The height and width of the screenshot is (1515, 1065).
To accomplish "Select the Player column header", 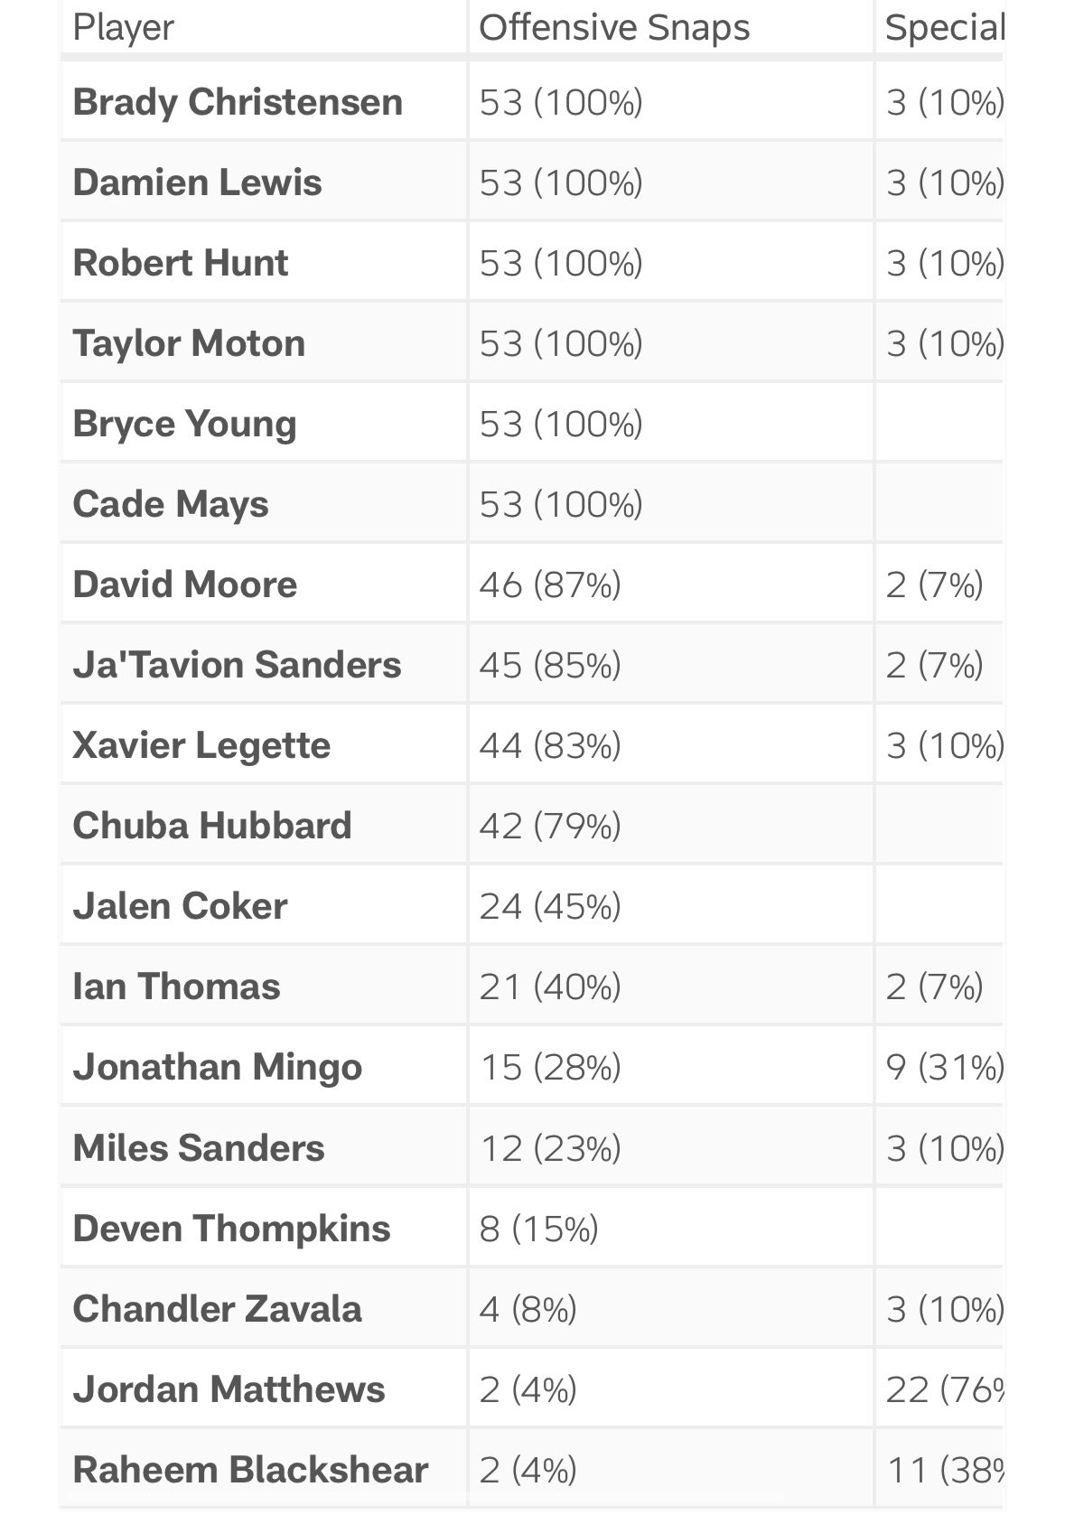I will (123, 27).
